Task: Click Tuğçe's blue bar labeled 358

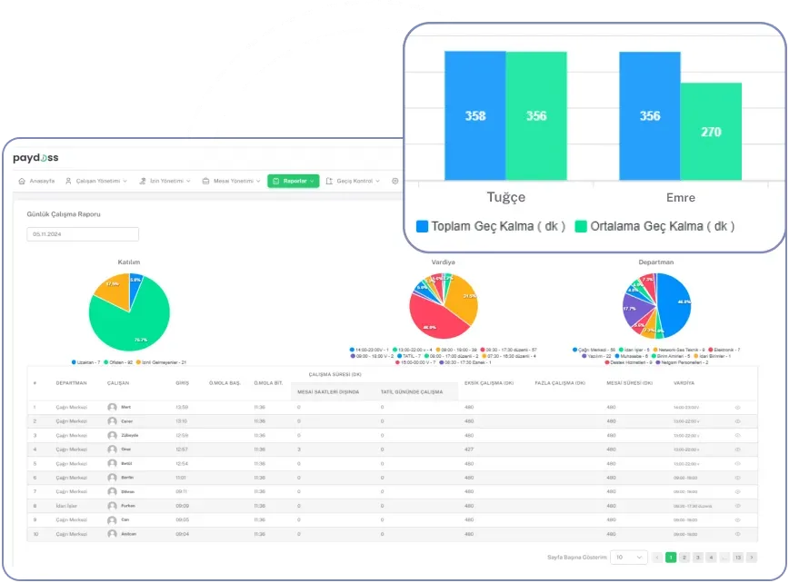Action: pyautogui.click(x=475, y=115)
